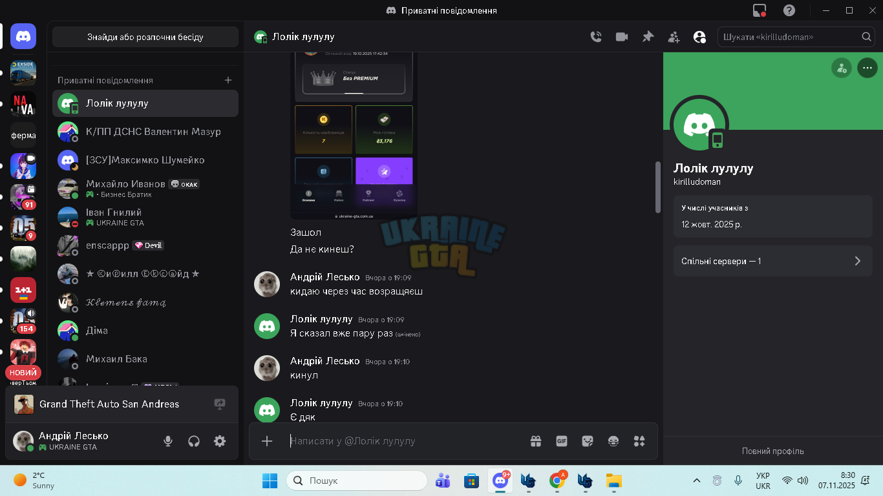
Task: Open Discord home direct messages icon
Action: [23, 37]
